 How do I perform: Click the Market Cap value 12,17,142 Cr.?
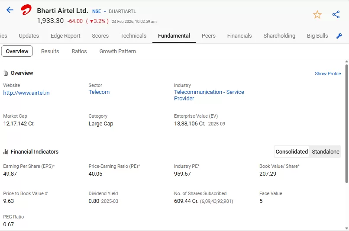pyautogui.click(x=19, y=124)
